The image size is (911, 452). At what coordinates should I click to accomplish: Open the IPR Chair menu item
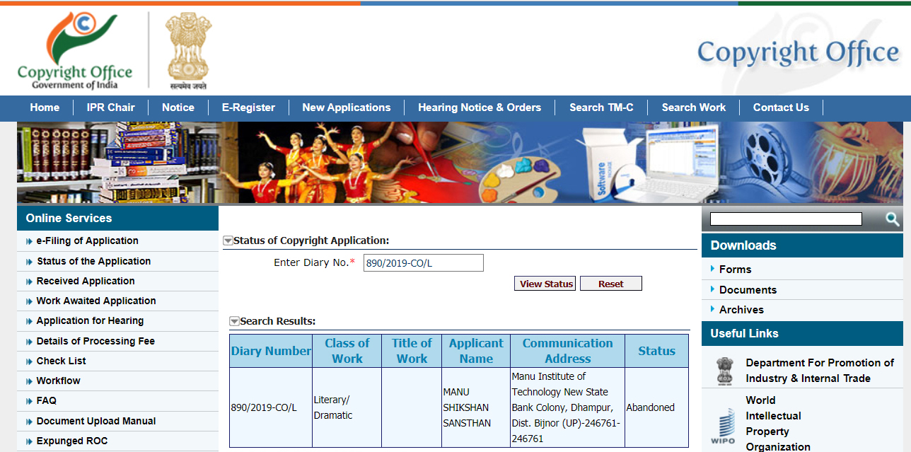tap(110, 108)
